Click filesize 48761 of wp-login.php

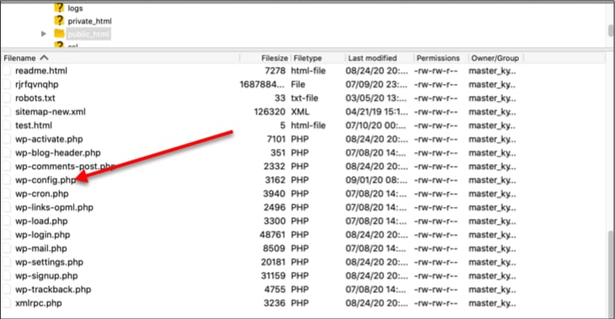[x=273, y=235]
